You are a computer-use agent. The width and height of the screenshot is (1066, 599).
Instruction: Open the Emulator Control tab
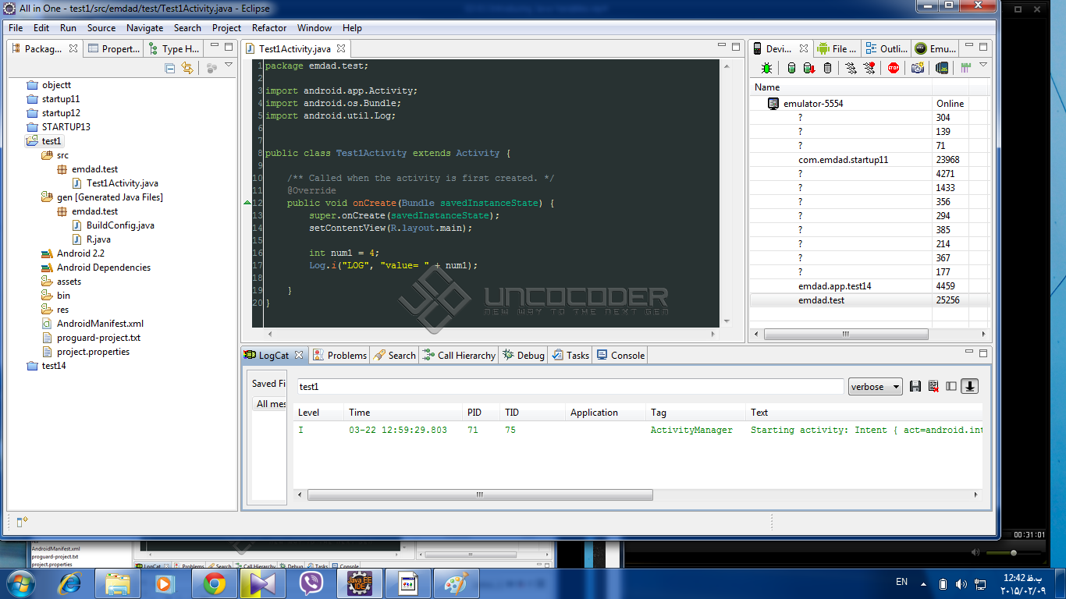[936, 48]
